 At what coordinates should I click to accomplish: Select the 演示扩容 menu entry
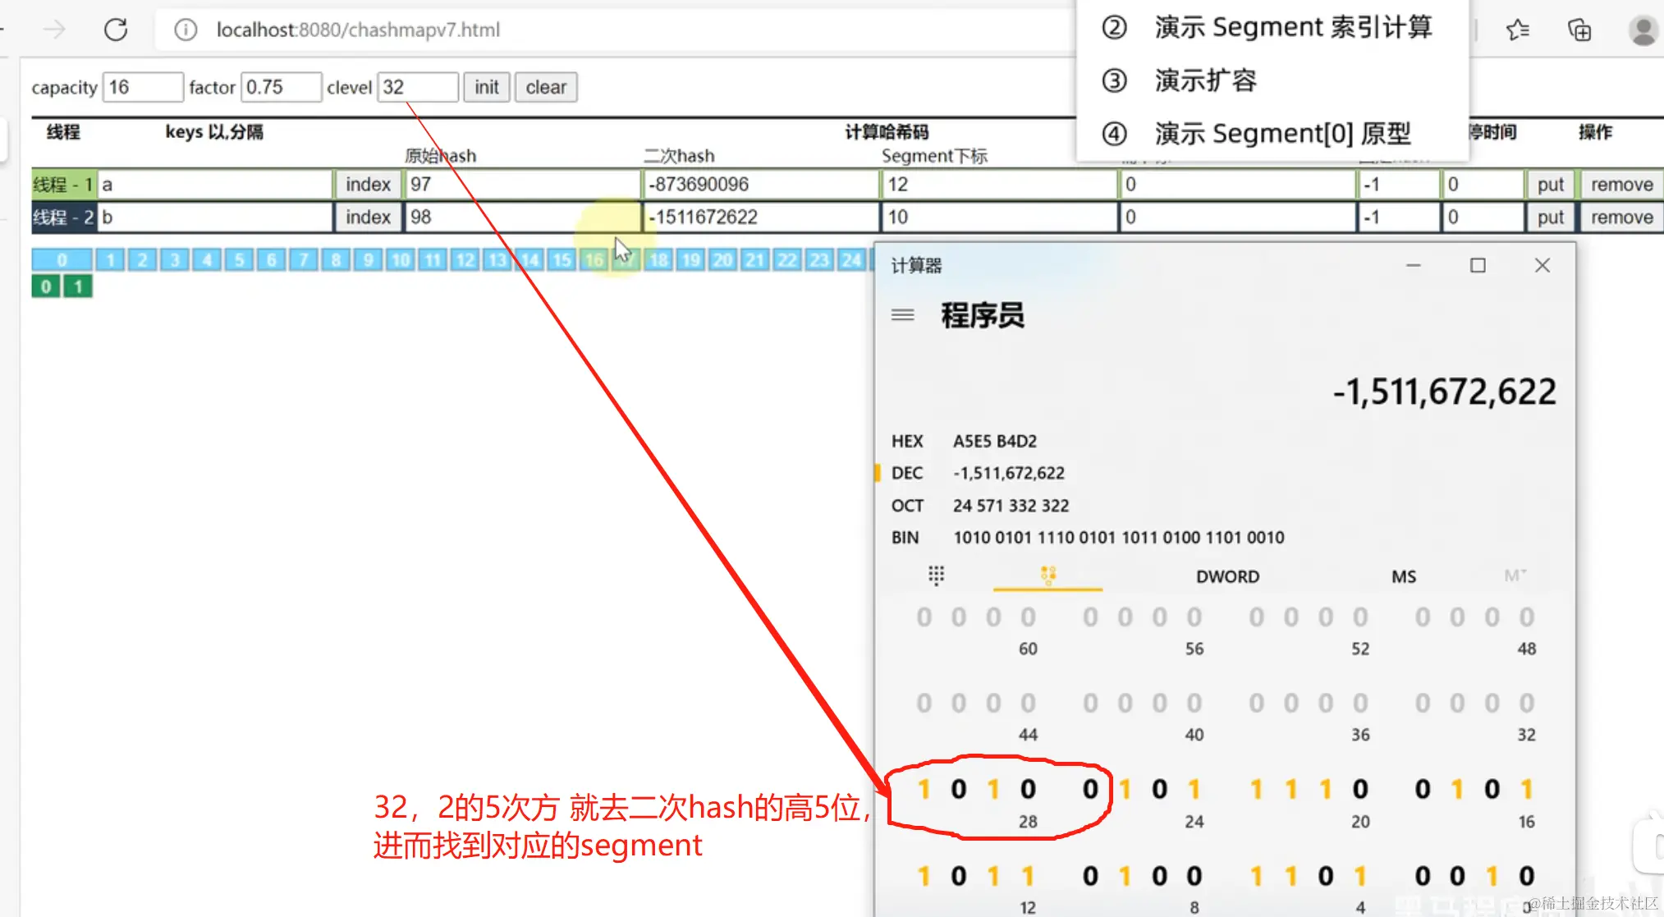click(x=1204, y=80)
